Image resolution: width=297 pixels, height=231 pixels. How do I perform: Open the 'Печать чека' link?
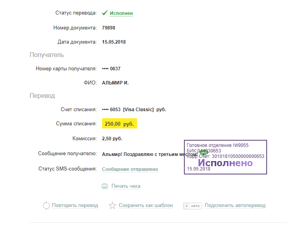(x=126, y=186)
